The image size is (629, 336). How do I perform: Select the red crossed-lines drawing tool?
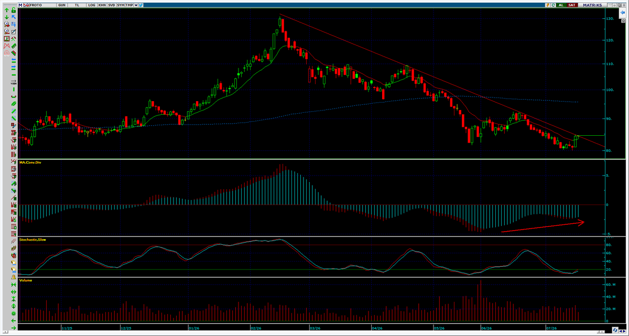pos(7,46)
